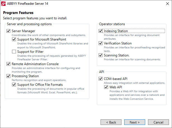The height and width of the screenshot is (128, 172).
Task: Toggle Support for Office File Formats
Action: 14,85
